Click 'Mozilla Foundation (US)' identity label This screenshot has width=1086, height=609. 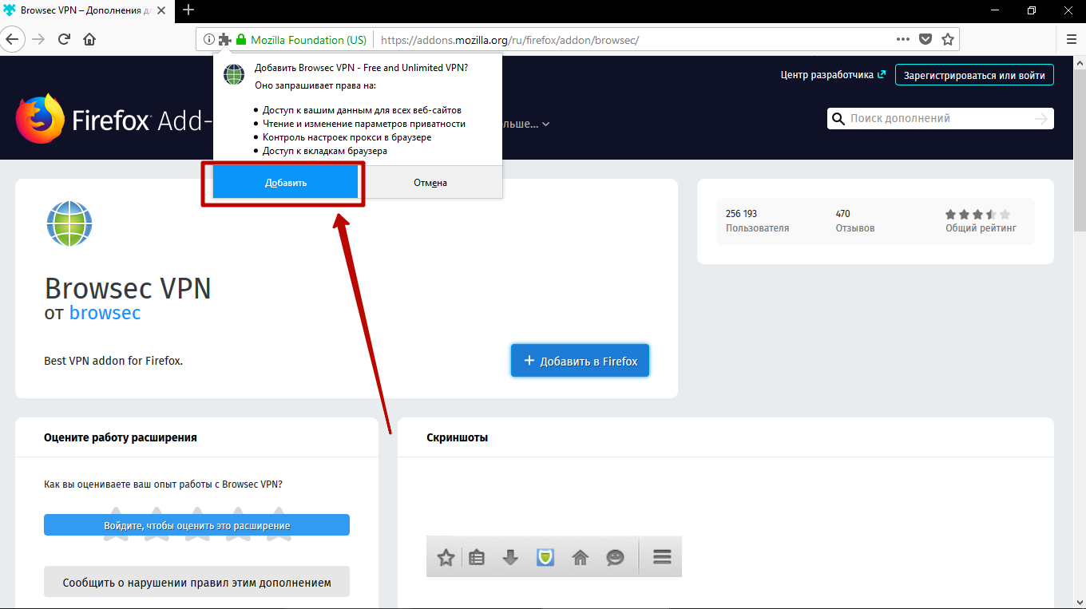pos(308,39)
